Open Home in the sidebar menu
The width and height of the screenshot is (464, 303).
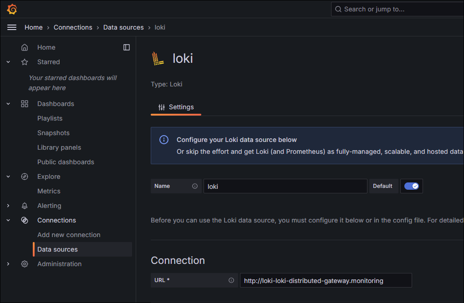pyautogui.click(x=46, y=47)
